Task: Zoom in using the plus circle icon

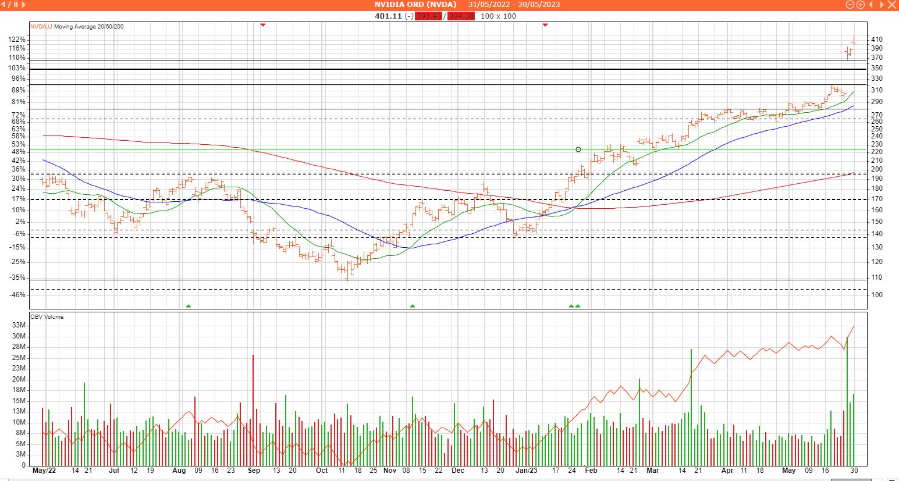Action: click(860, 5)
